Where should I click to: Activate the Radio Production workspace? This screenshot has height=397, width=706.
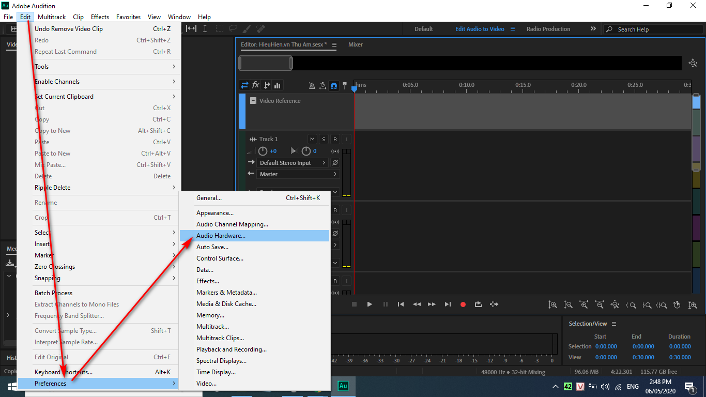(548, 29)
